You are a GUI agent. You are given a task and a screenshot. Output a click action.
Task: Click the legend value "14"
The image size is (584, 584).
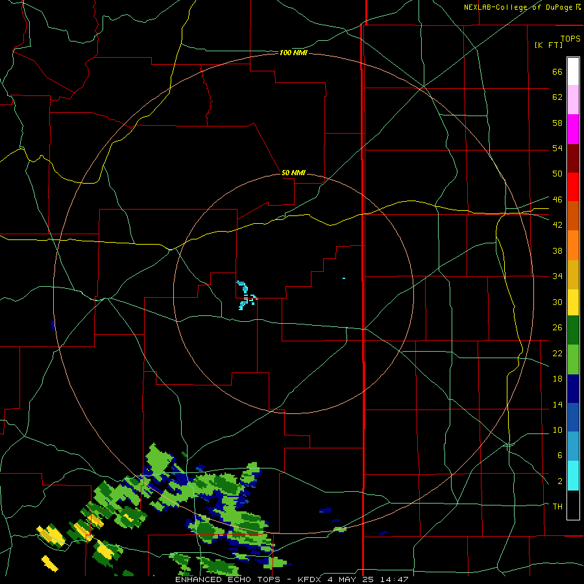point(557,405)
